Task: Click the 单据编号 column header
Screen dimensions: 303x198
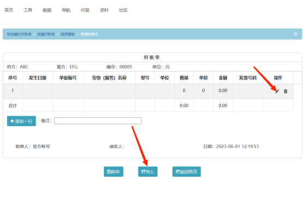Action: point(68,78)
